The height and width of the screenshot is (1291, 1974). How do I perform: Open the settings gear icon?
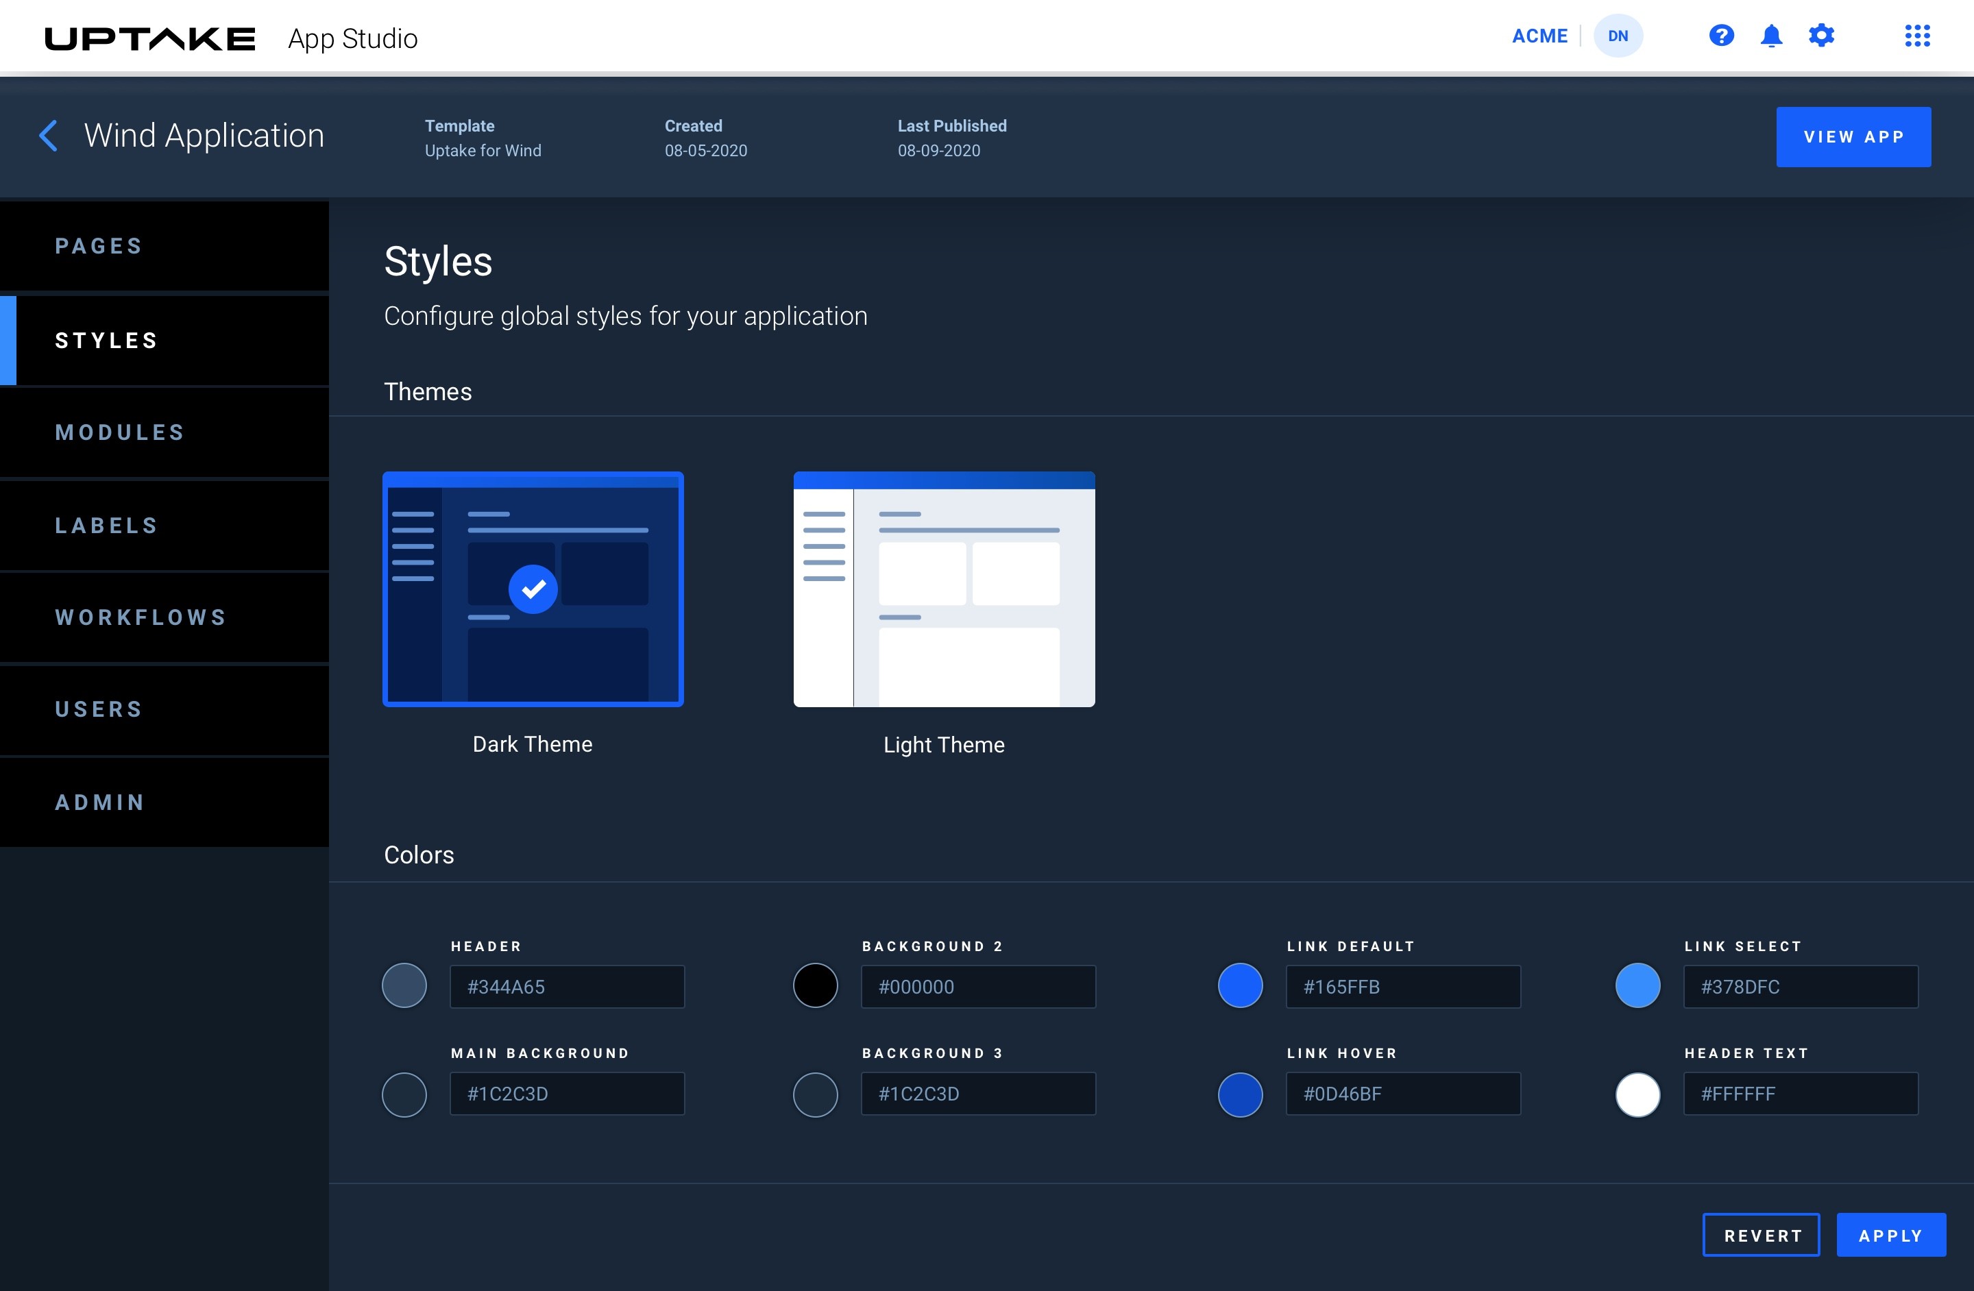point(1821,36)
